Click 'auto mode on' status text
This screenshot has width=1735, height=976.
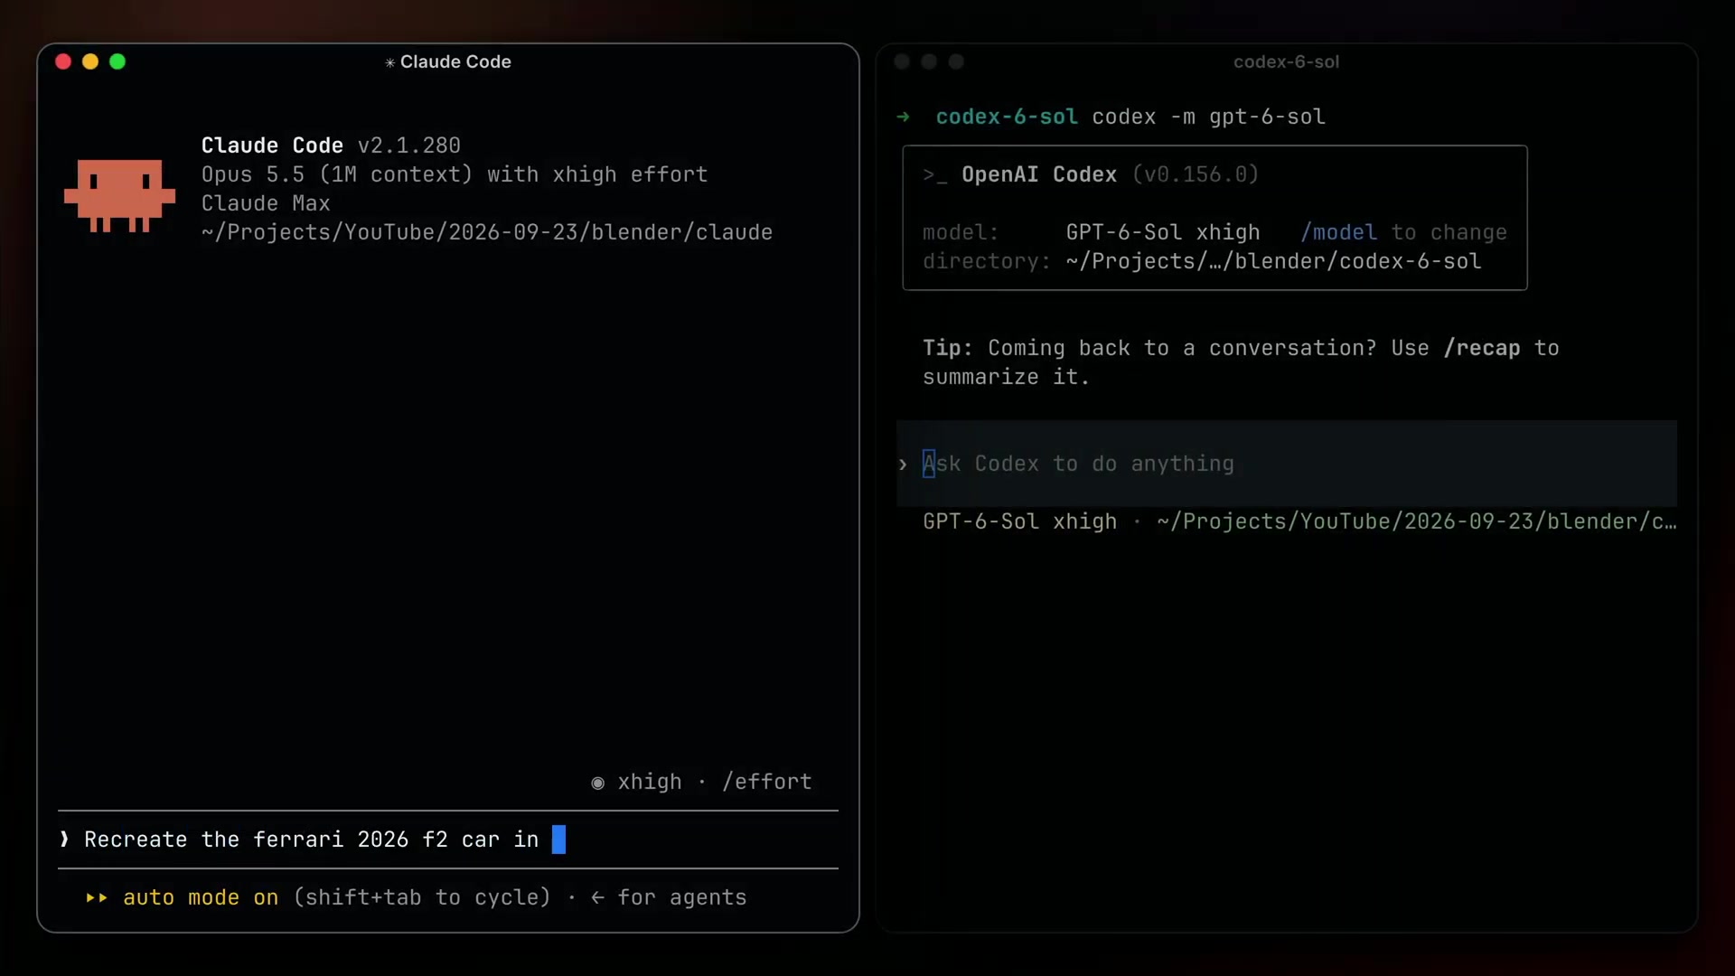click(201, 897)
